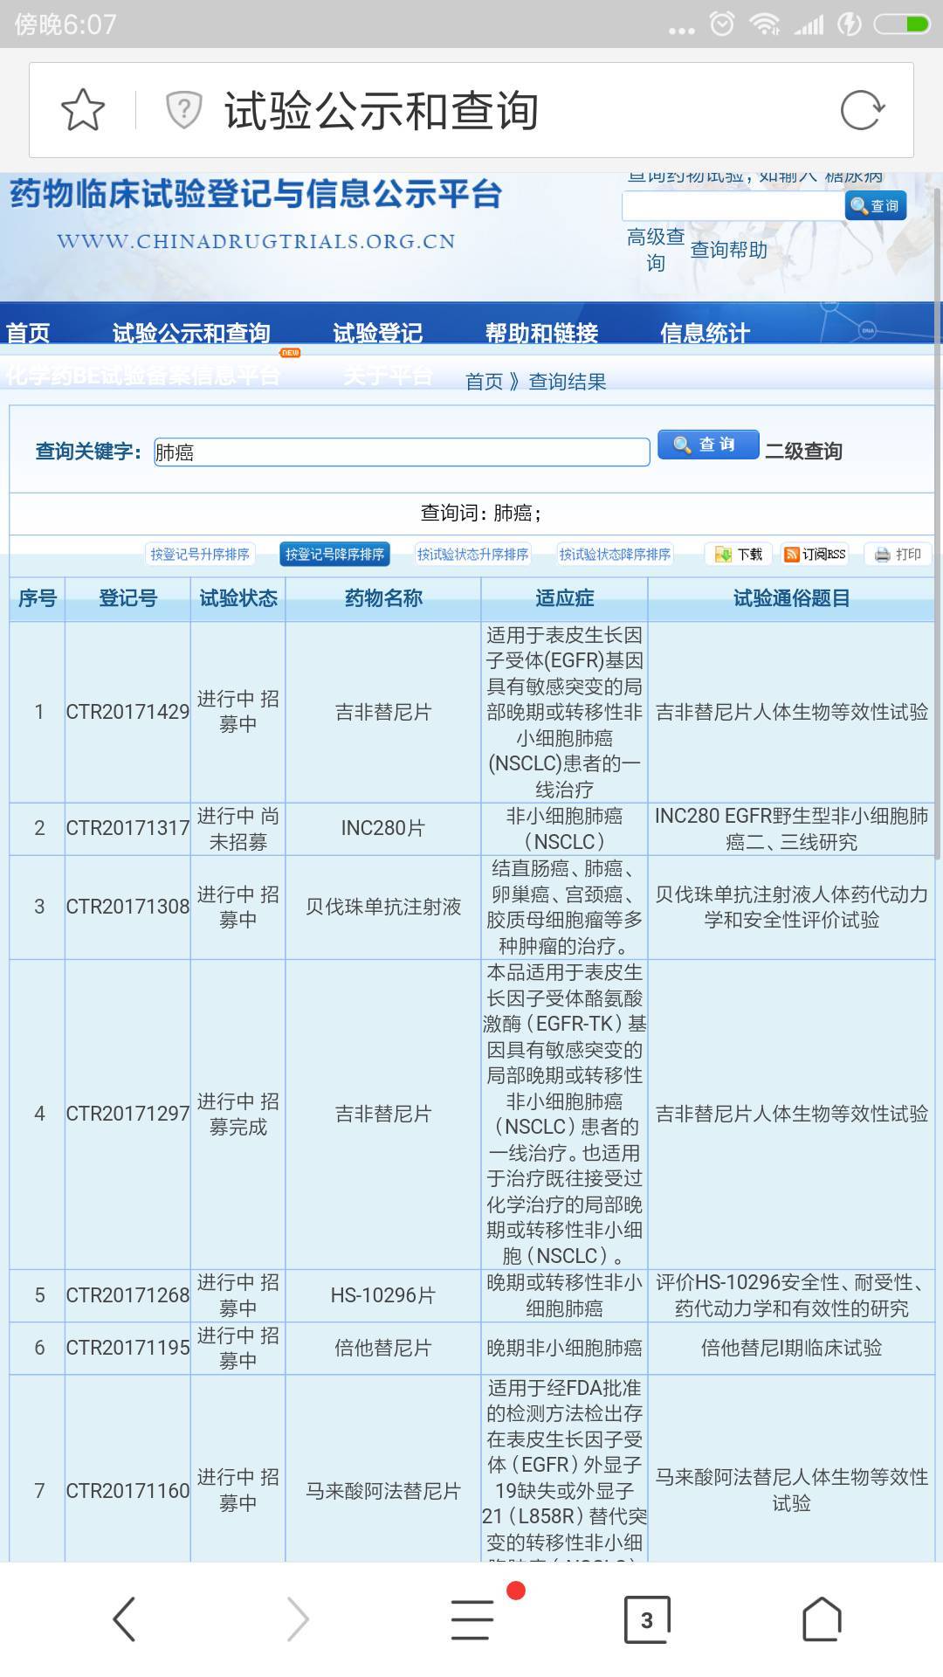This screenshot has width=943, height=1677.
Task: Sort by registration number descending
Action: click(x=334, y=555)
